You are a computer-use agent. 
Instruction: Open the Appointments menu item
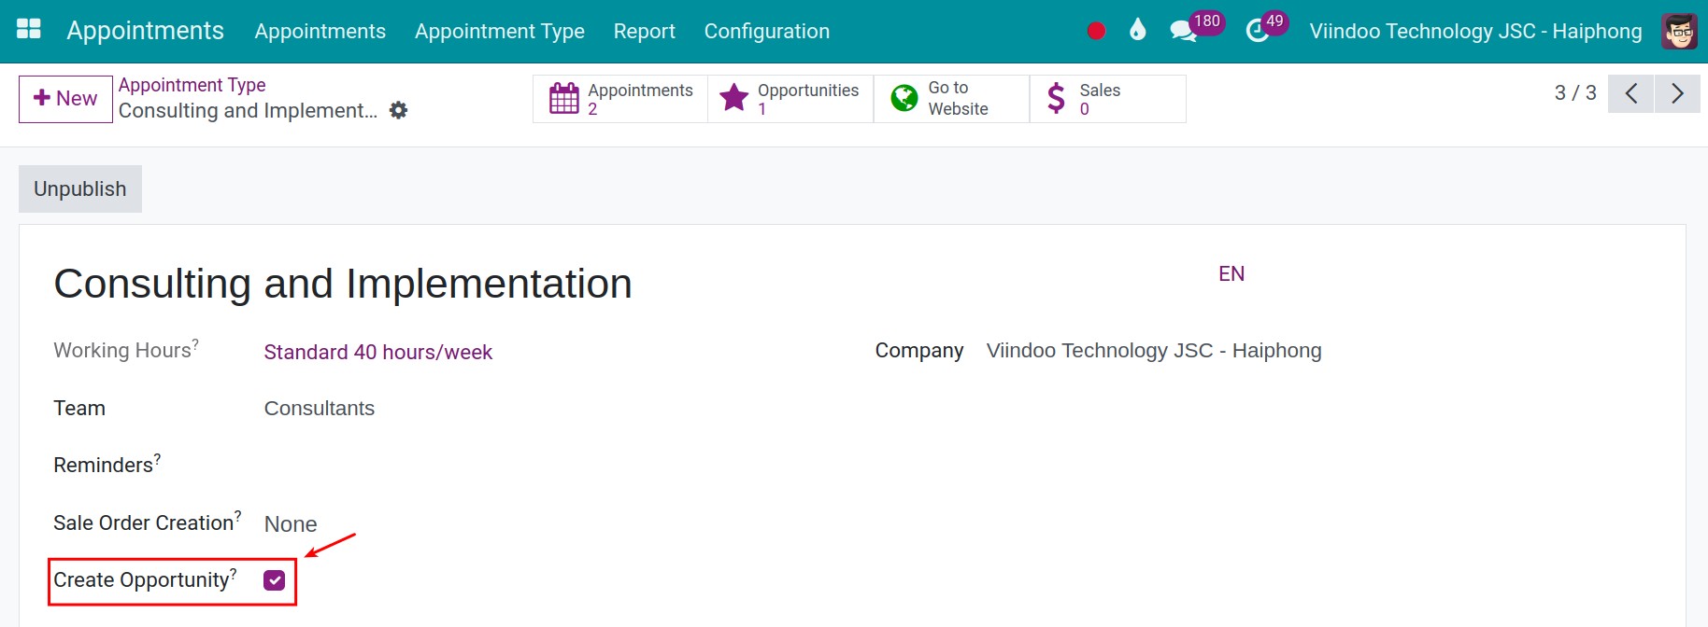click(x=320, y=31)
